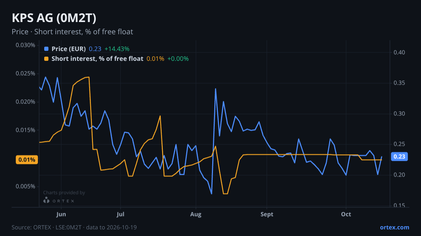Click the +14.43% price change value
The image size is (421, 236).
117,49
